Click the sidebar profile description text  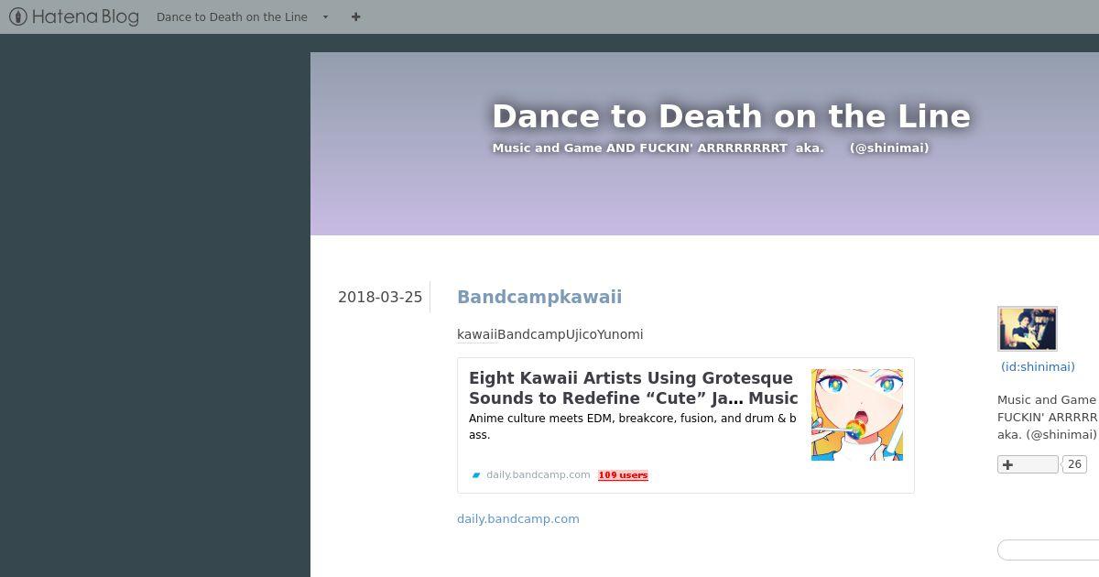(x=1048, y=417)
